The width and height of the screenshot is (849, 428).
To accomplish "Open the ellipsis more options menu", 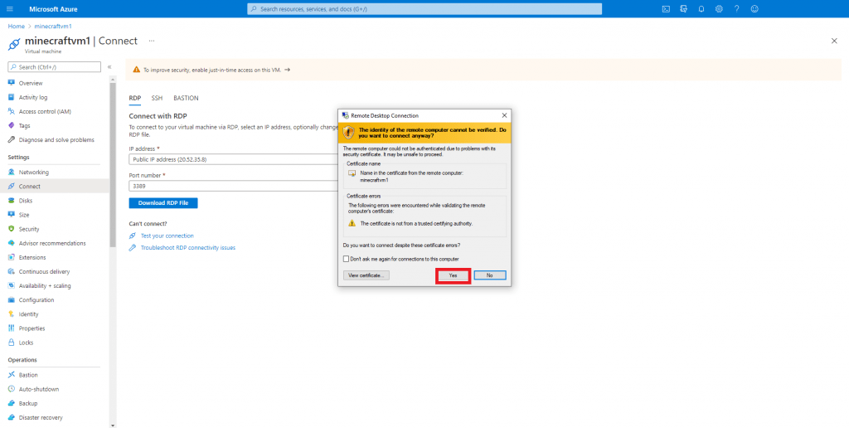I will tap(151, 40).
